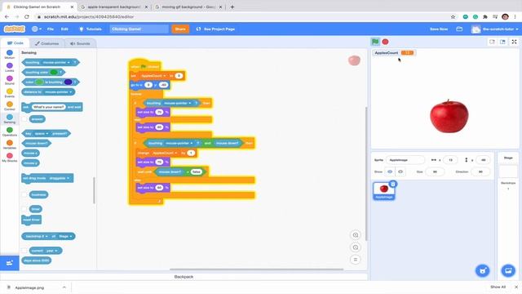Switch to the Costumes tab
The width and height of the screenshot is (522, 294).
pyautogui.click(x=46, y=43)
